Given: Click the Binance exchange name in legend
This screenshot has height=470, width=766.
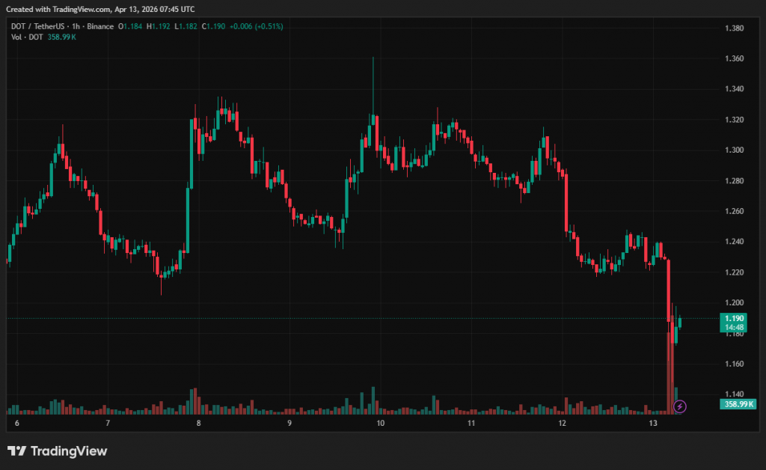Looking at the screenshot, I should [x=99, y=27].
